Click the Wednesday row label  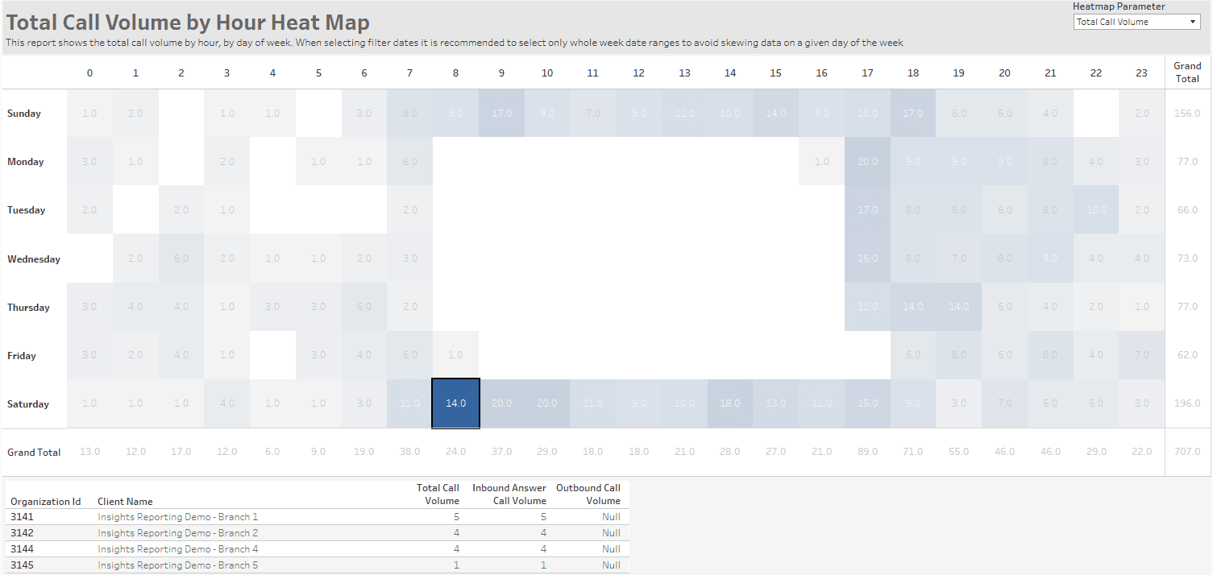(34, 259)
